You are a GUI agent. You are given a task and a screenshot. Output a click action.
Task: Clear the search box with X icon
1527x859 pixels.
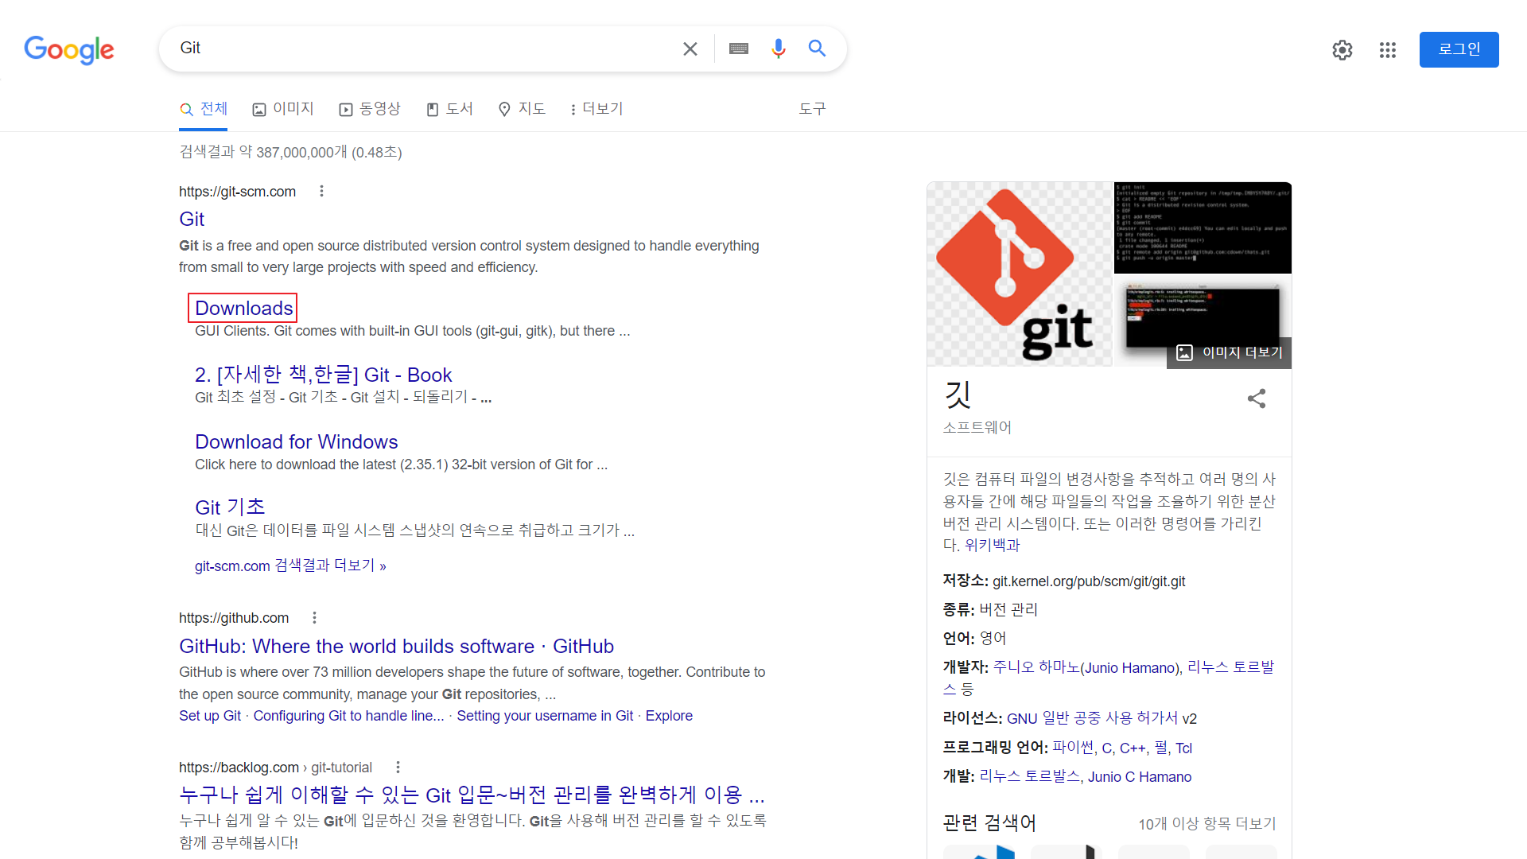click(690, 49)
